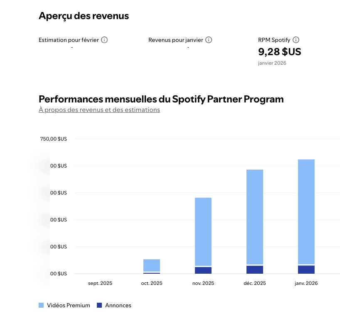This screenshot has height=333, width=340.
Task: Click the déc. 2025 Annonces bar segment
Action: pyautogui.click(x=255, y=270)
